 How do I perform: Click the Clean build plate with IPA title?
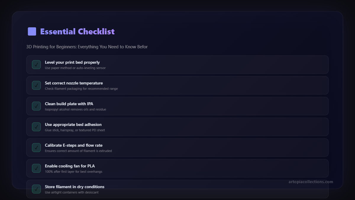(x=69, y=104)
